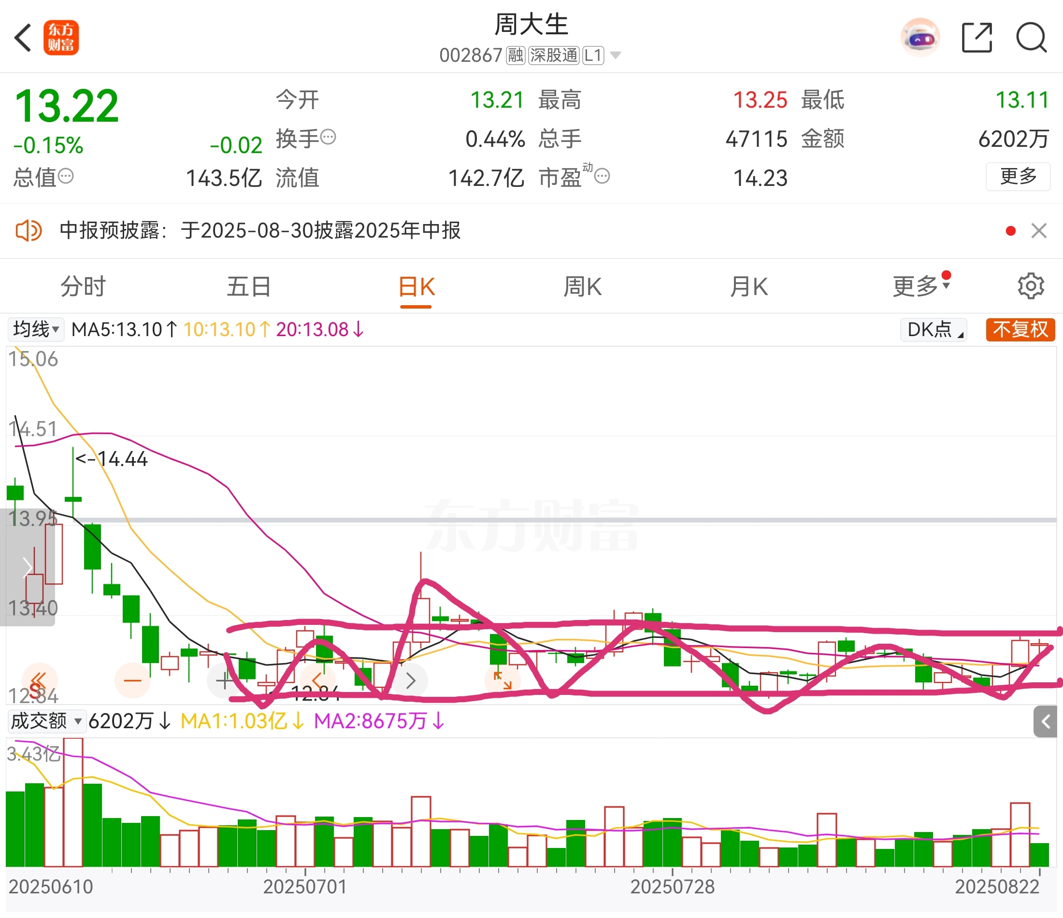This screenshot has width=1063, height=918.
Task: Tap the current price 13.22
Action: pyautogui.click(x=67, y=106)
